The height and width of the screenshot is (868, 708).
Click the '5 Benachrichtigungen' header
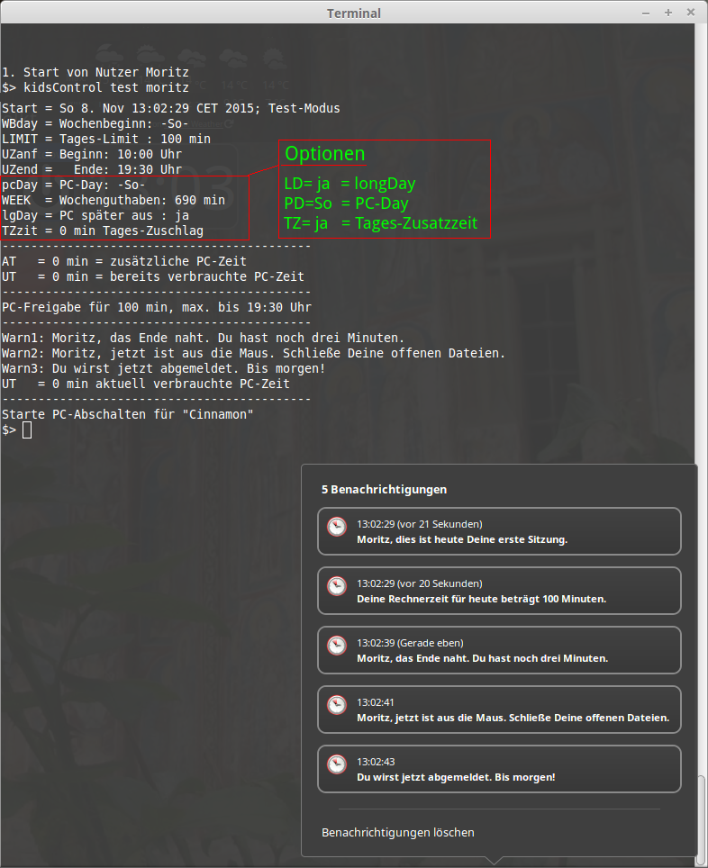coord(384,489)
